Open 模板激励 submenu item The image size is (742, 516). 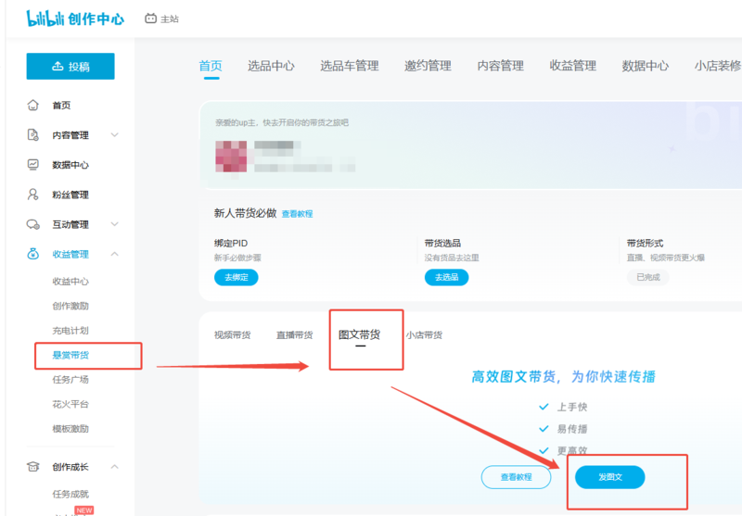[x=70, y=429]
